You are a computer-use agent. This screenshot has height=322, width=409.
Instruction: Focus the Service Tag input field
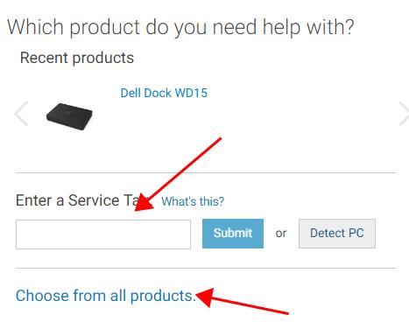pyautogui.click(x=103, y=234)
